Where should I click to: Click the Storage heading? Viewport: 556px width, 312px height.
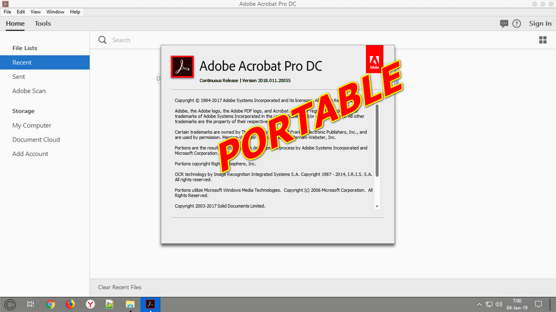(23, 111)
